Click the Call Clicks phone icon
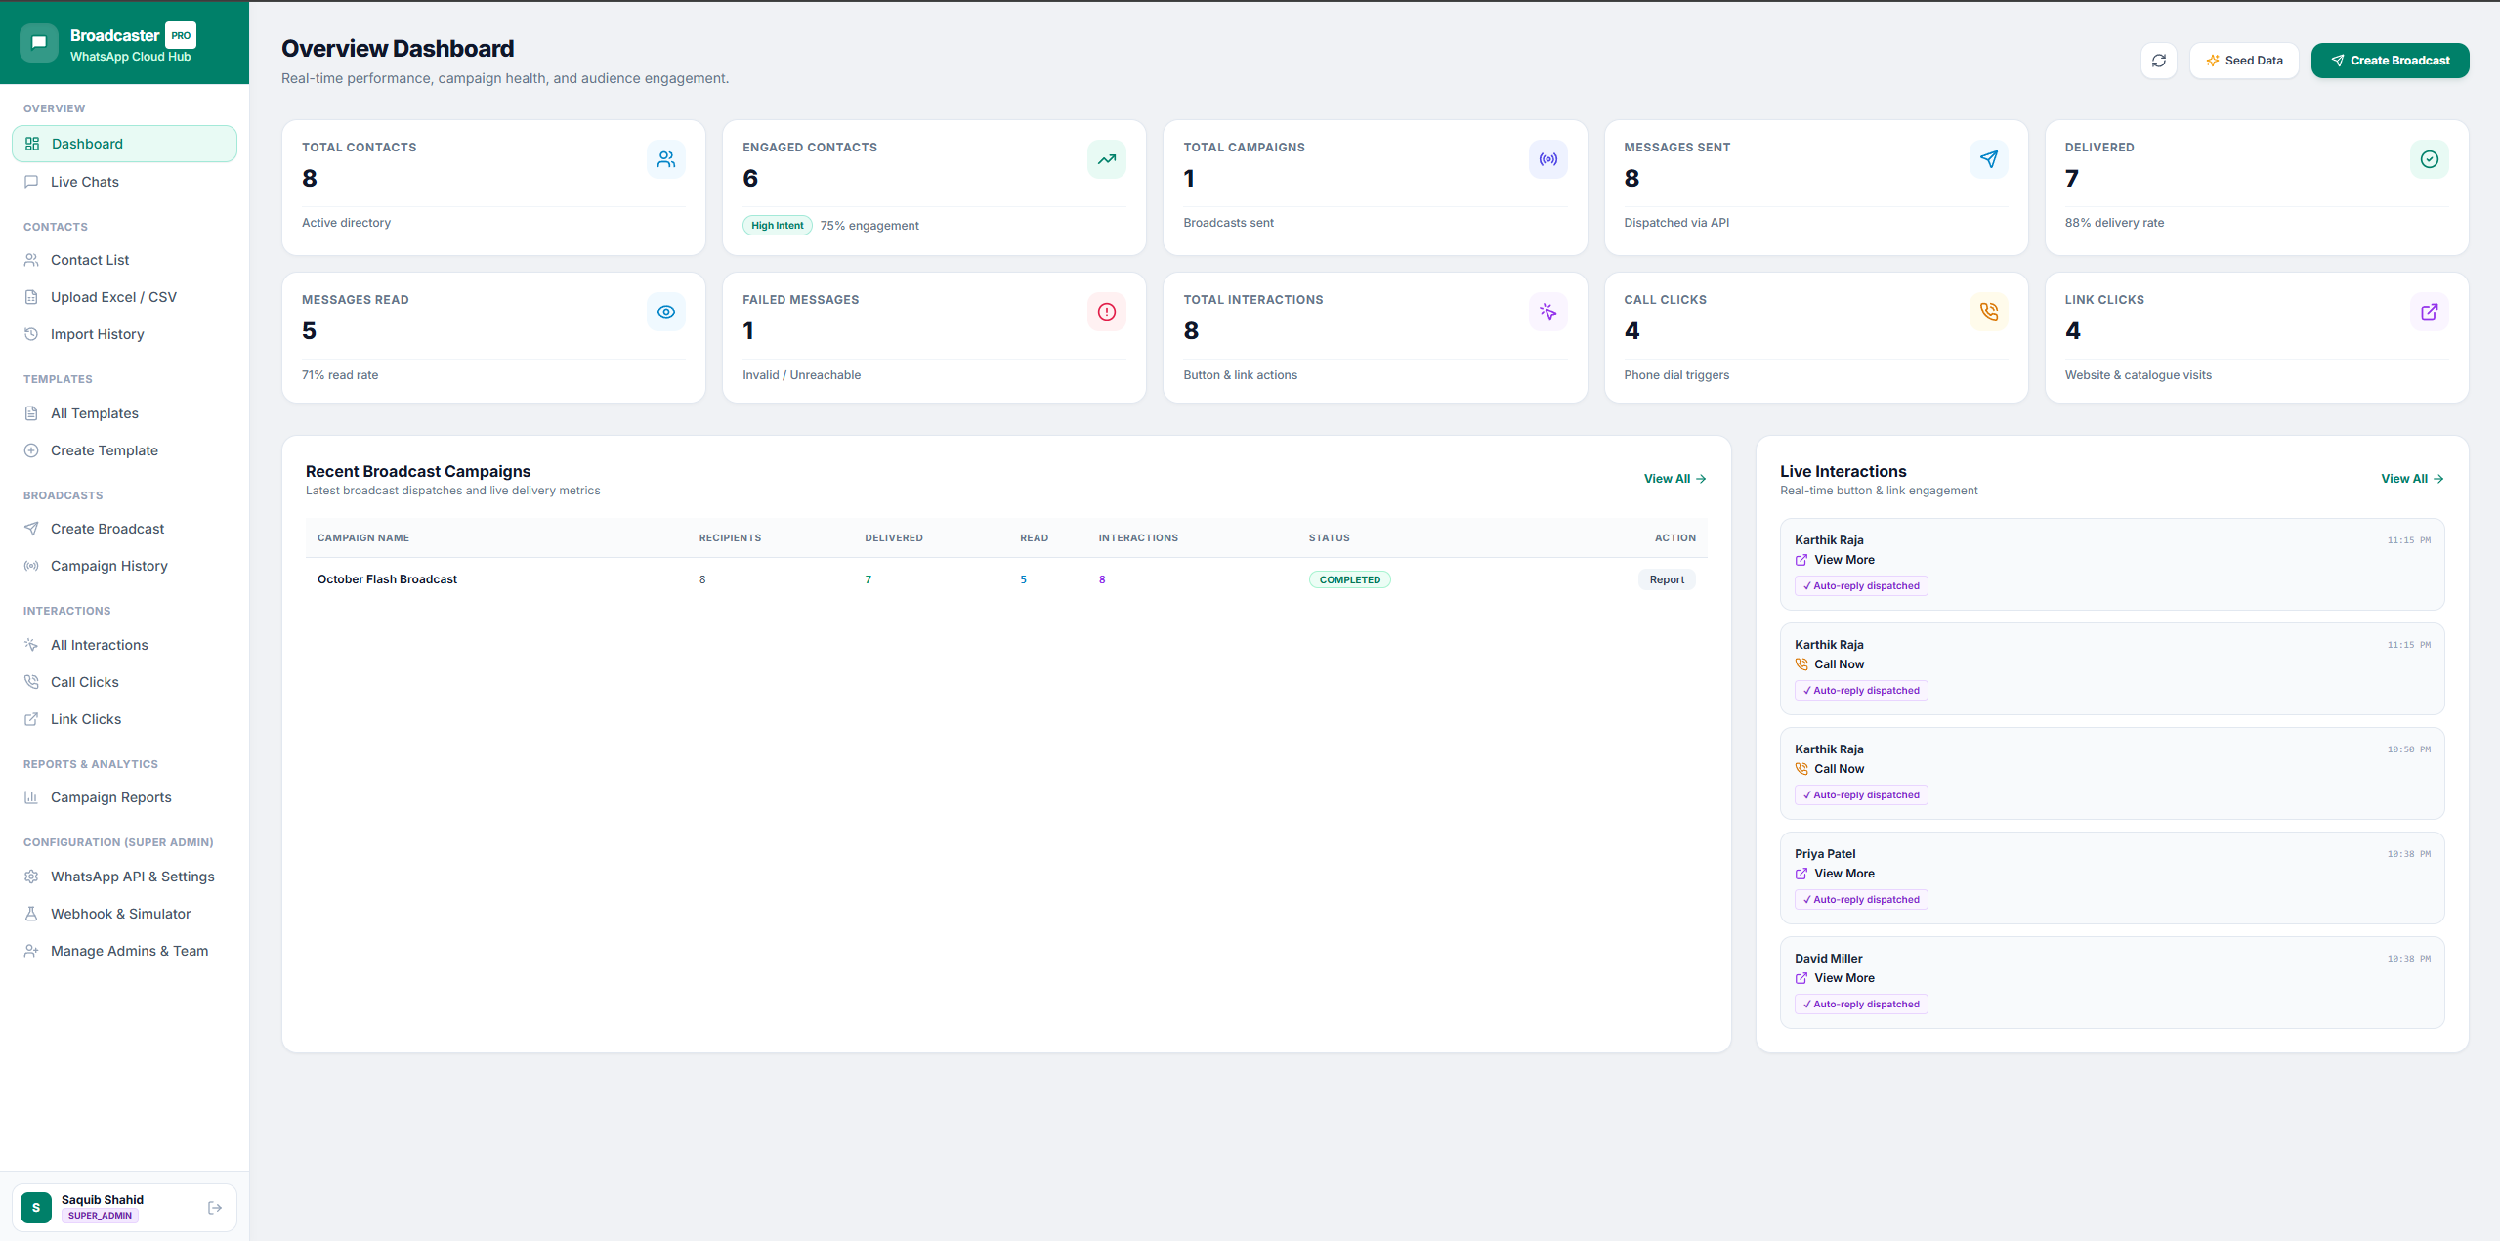 tap(1989, 312)
